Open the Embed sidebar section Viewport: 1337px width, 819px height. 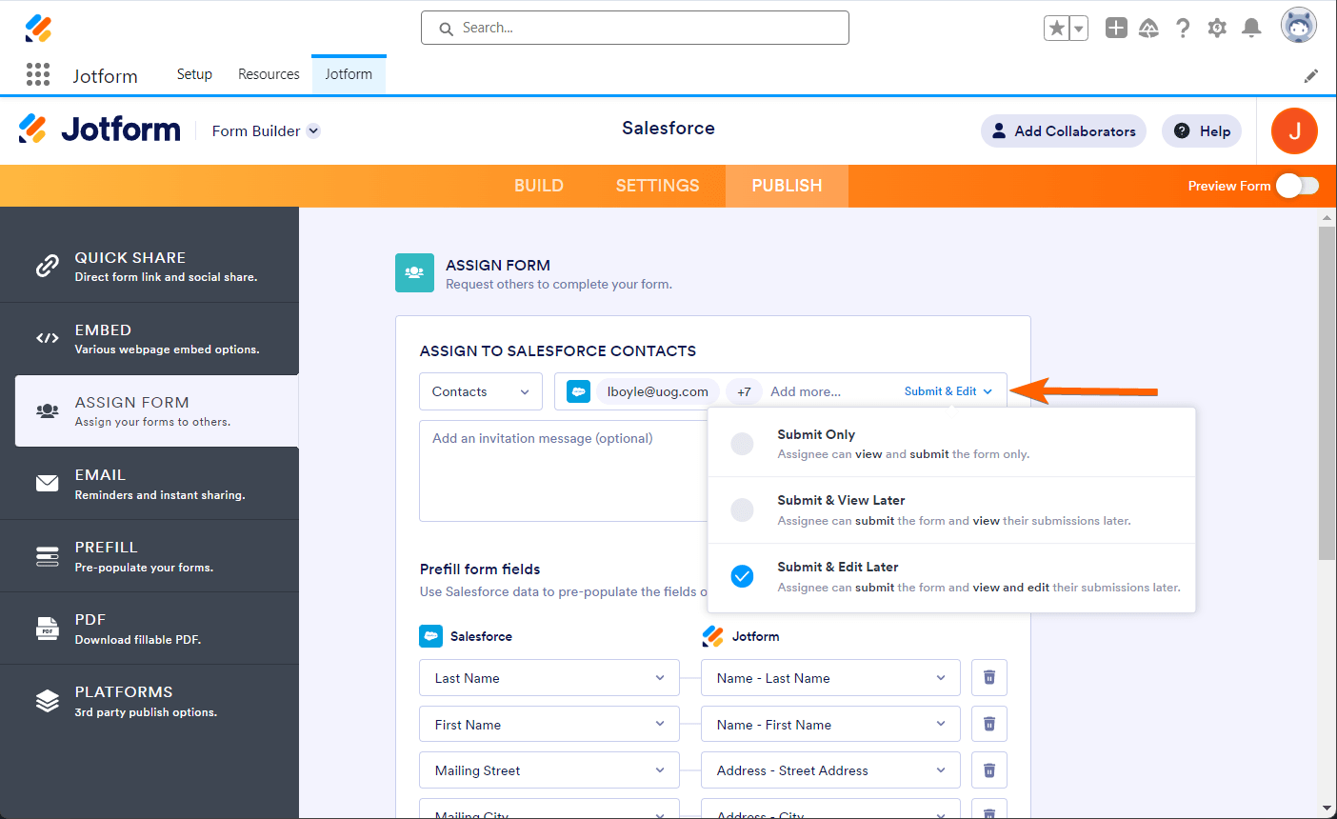pyautogui.click(x=150, y=339)
